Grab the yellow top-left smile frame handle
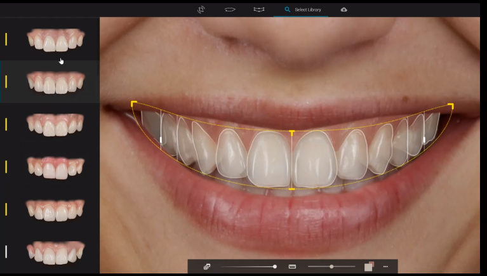487x276 pixels. (x=134, y=103)
